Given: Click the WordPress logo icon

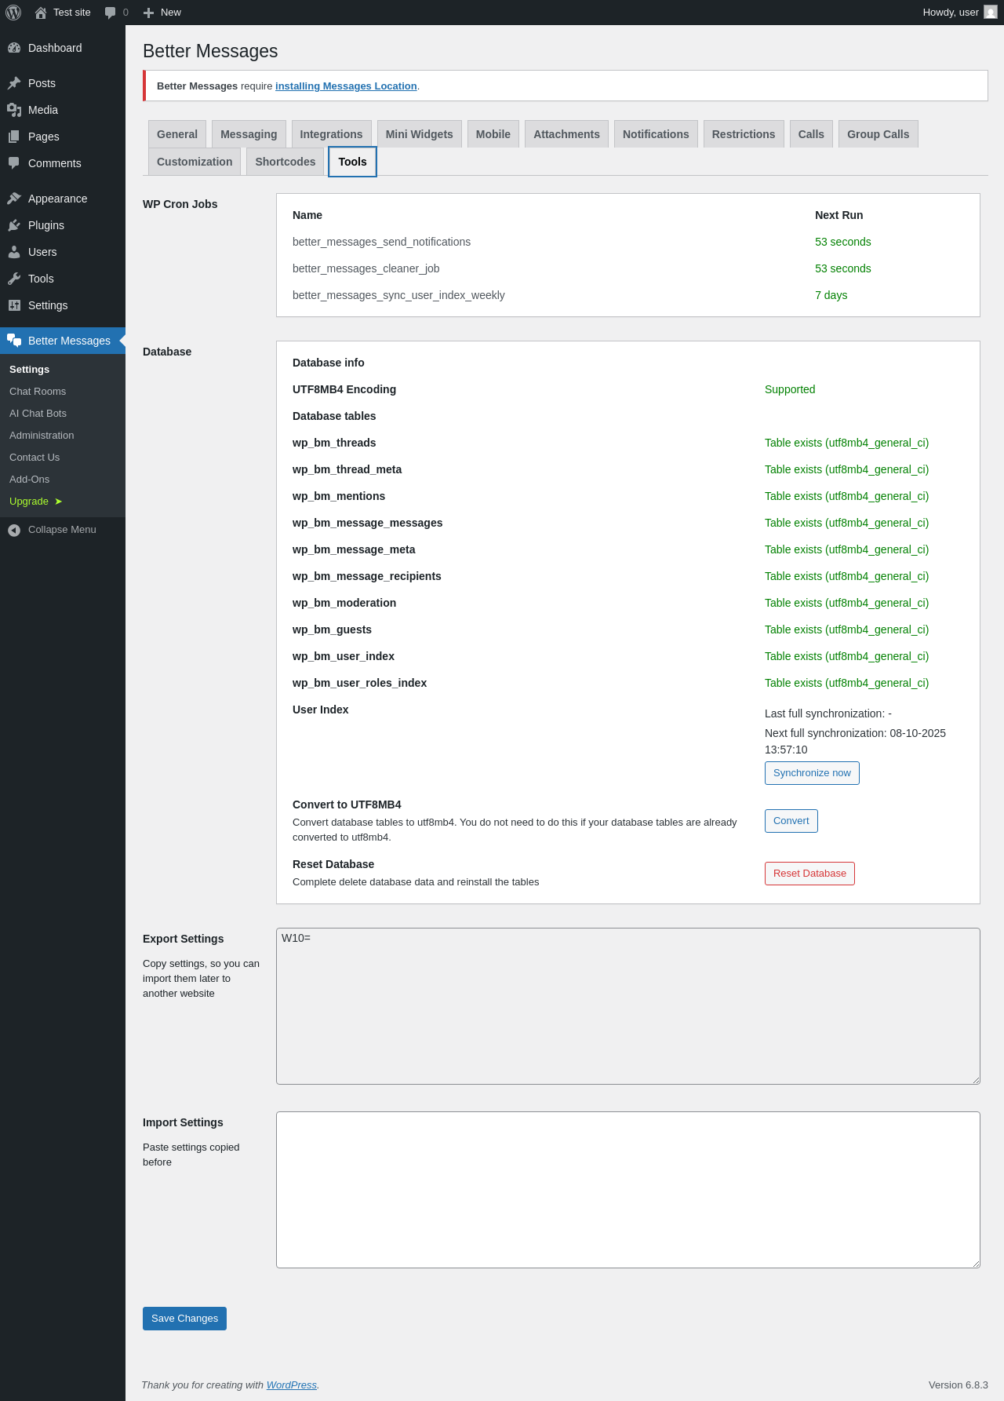Looking at the screenshot, I should 13,13.
